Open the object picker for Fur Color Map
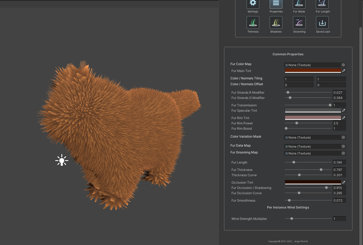The width and height of the screenshot is (363, 245). pyautogui.click(x=343, y=65)
